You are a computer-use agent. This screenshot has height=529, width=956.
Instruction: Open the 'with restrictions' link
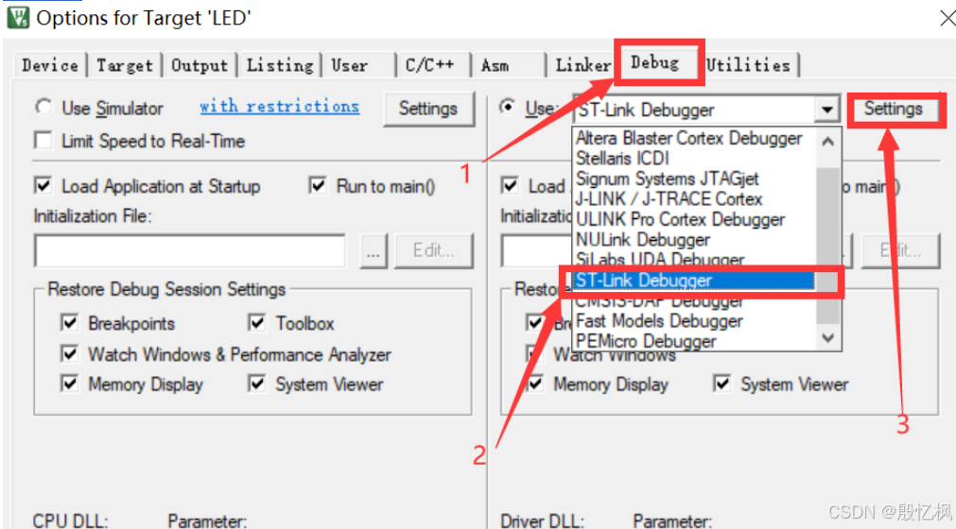pos(279,106)
